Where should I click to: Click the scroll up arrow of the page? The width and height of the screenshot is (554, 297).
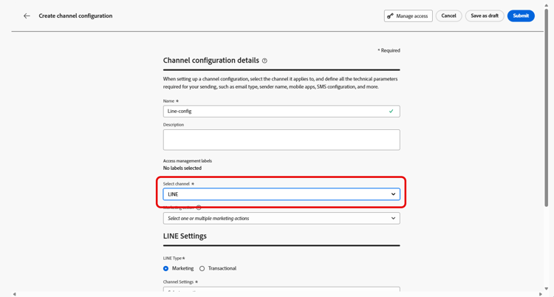tap(547, 5)
